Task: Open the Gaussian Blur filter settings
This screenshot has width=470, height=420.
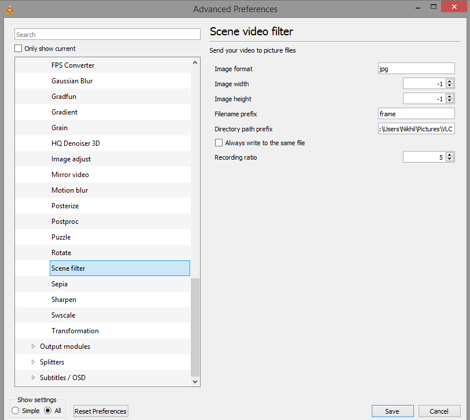Action: 72,81
